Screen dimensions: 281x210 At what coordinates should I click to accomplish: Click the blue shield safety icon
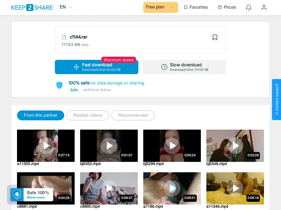coord(59,85)
